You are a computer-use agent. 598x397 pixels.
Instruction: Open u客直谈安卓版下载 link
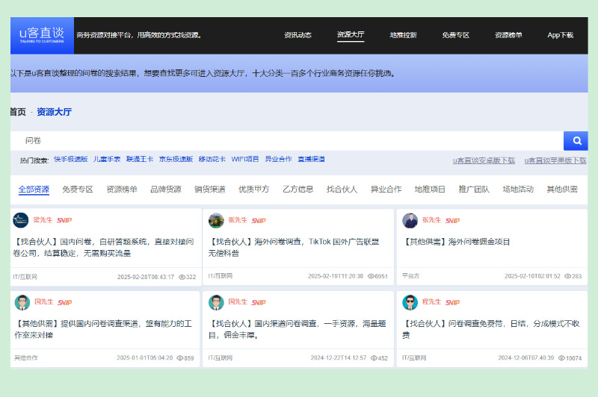click(x=484, y=160)
